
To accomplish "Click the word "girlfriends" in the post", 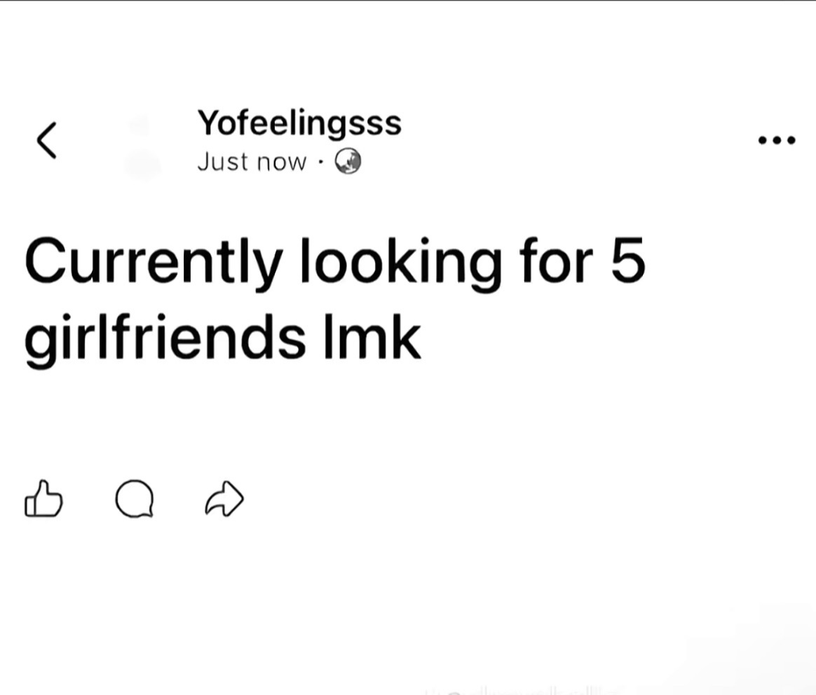I will pos(165,338).
